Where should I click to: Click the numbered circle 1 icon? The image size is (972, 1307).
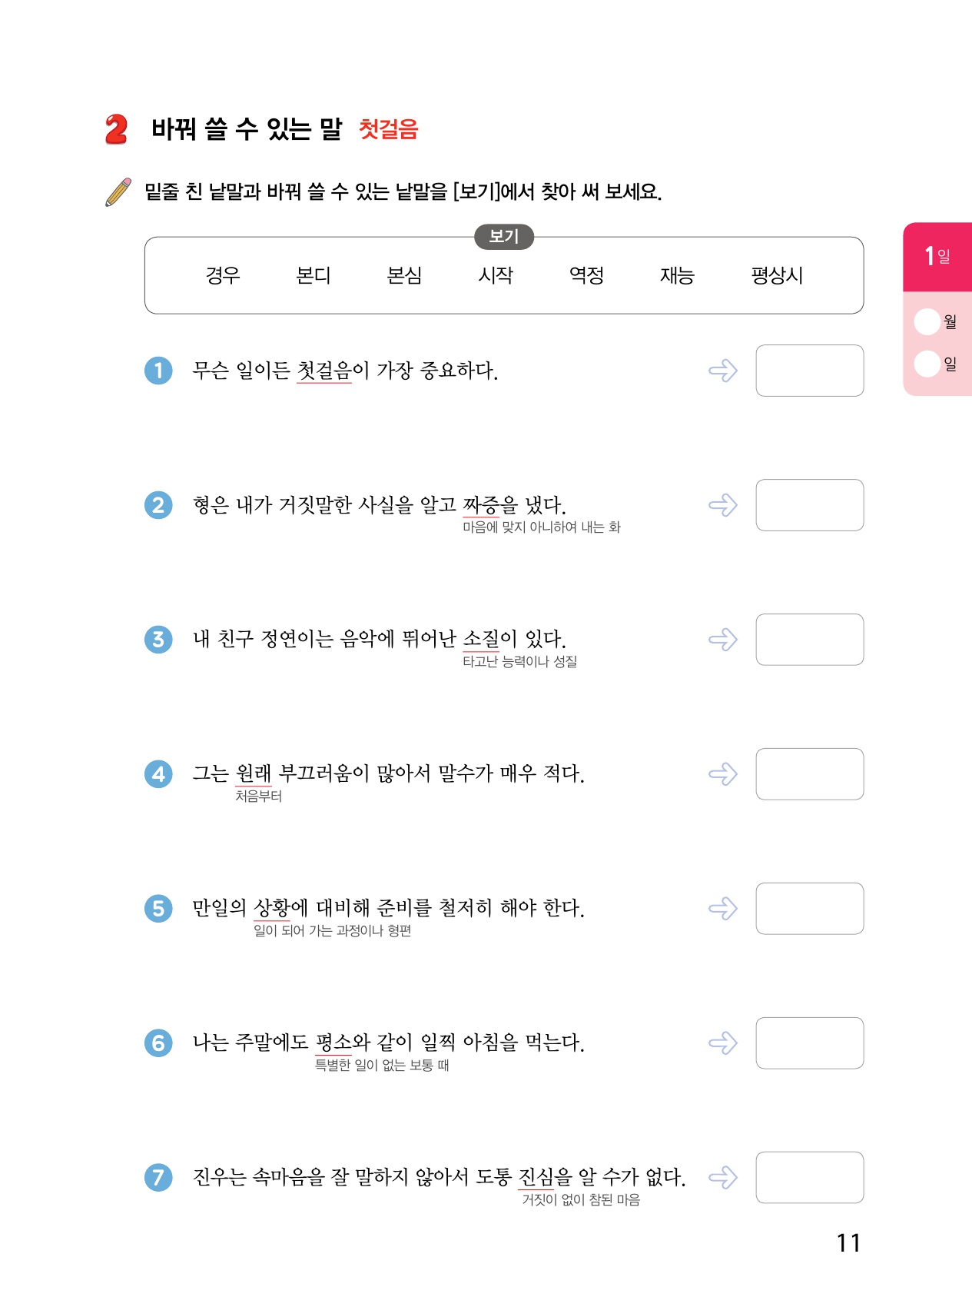click(x=158, y=371)
